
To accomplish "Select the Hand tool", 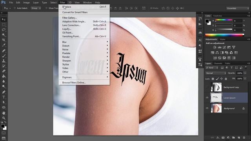I will [x=4, y=113].
